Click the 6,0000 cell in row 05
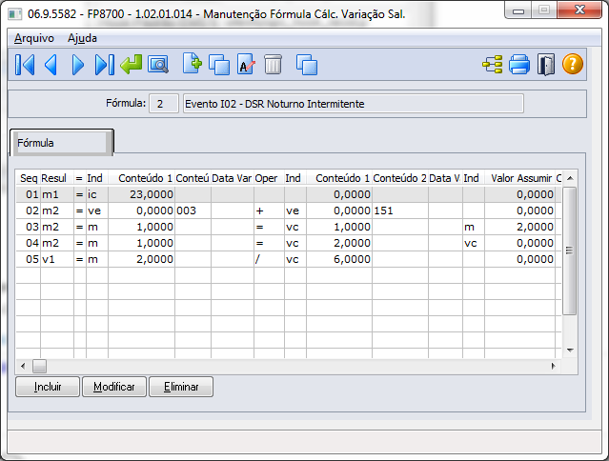Viewport: 609px width, 461px height. click(x=339, y=259)
